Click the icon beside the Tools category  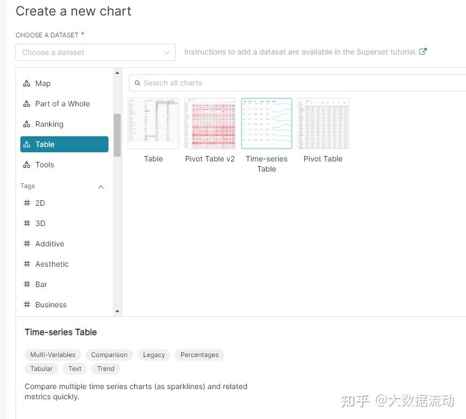point(27,165)
